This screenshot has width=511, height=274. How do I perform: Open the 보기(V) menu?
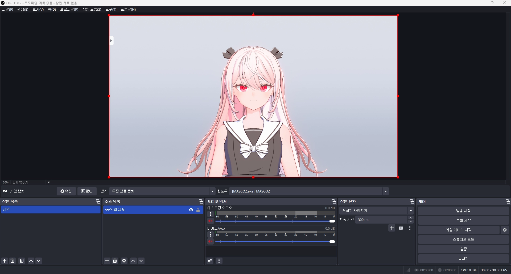38,9
